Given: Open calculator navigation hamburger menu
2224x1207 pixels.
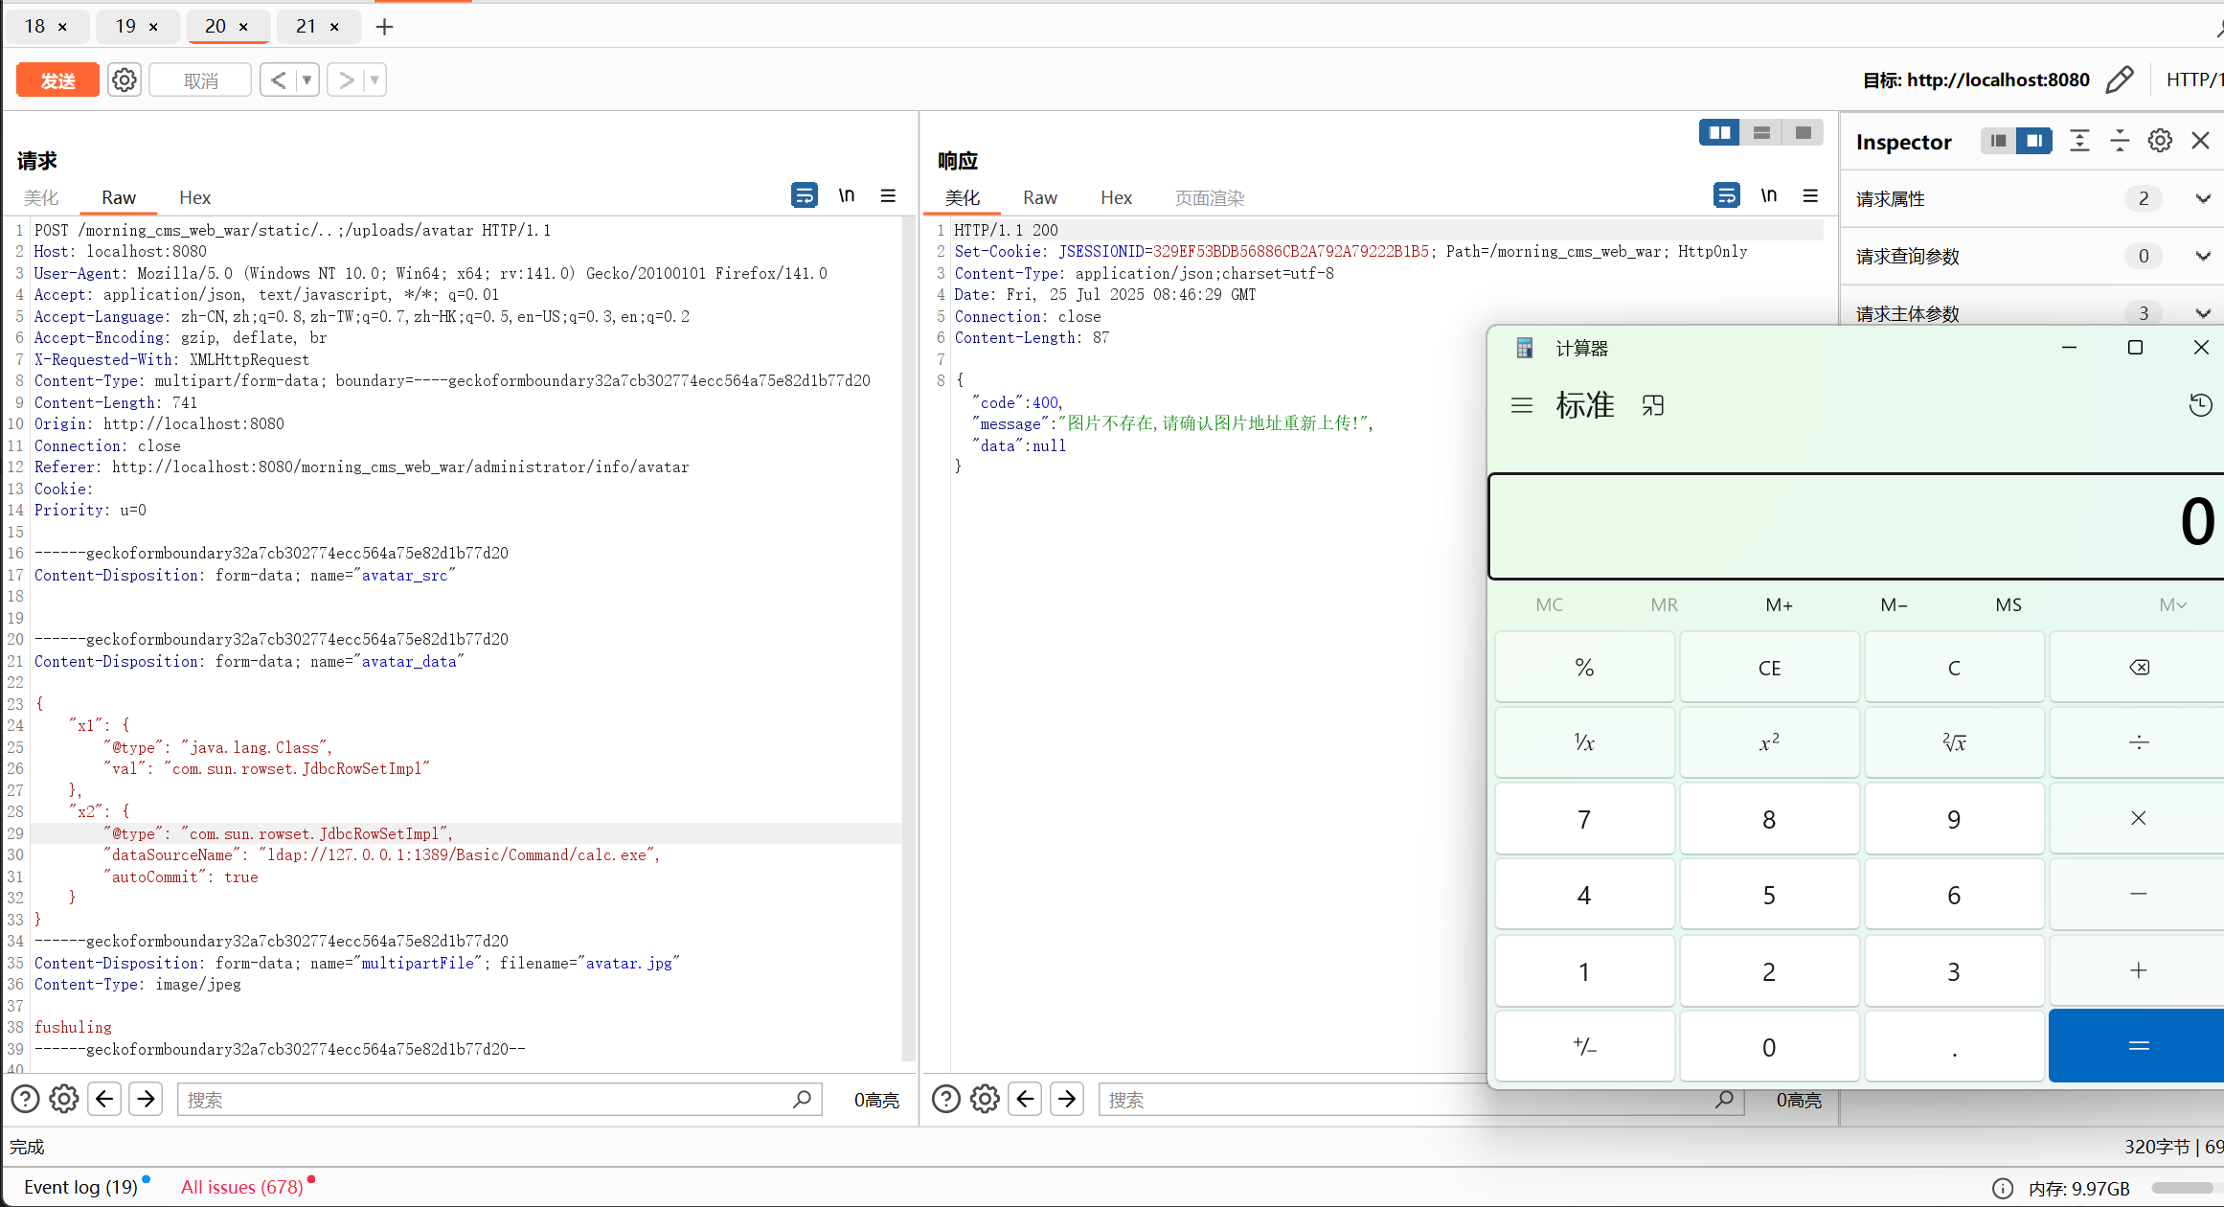Looking at the screenshot, I should [x=1522, y=405].
